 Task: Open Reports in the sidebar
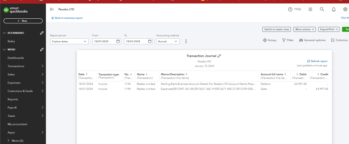(13, 100)
